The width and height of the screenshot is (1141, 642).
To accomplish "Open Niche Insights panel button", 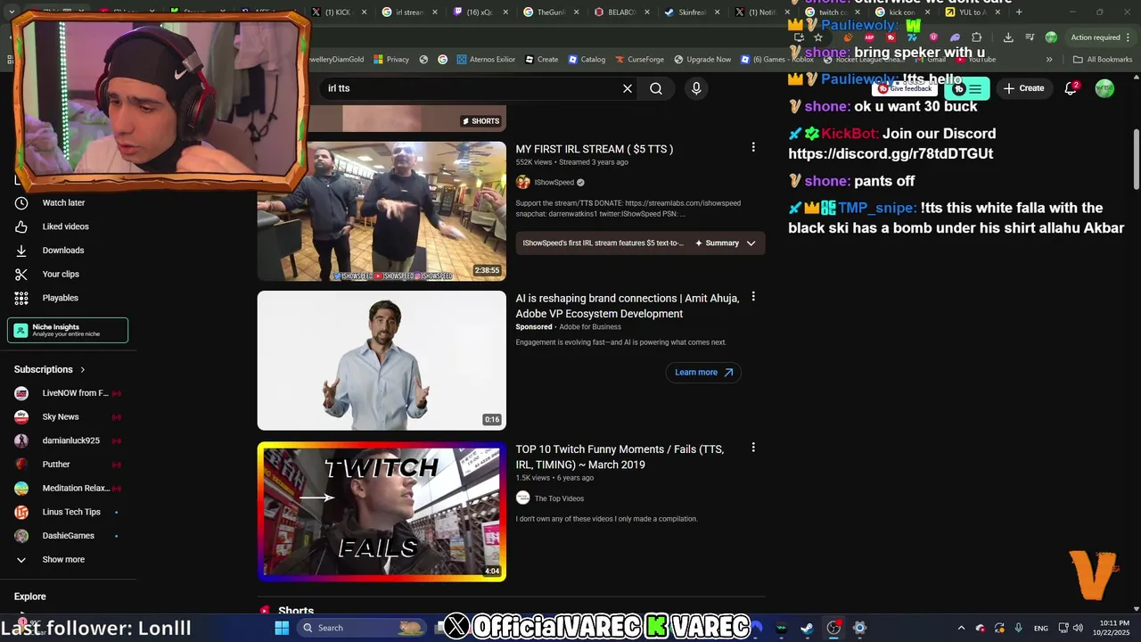I will tap(68, 330).
